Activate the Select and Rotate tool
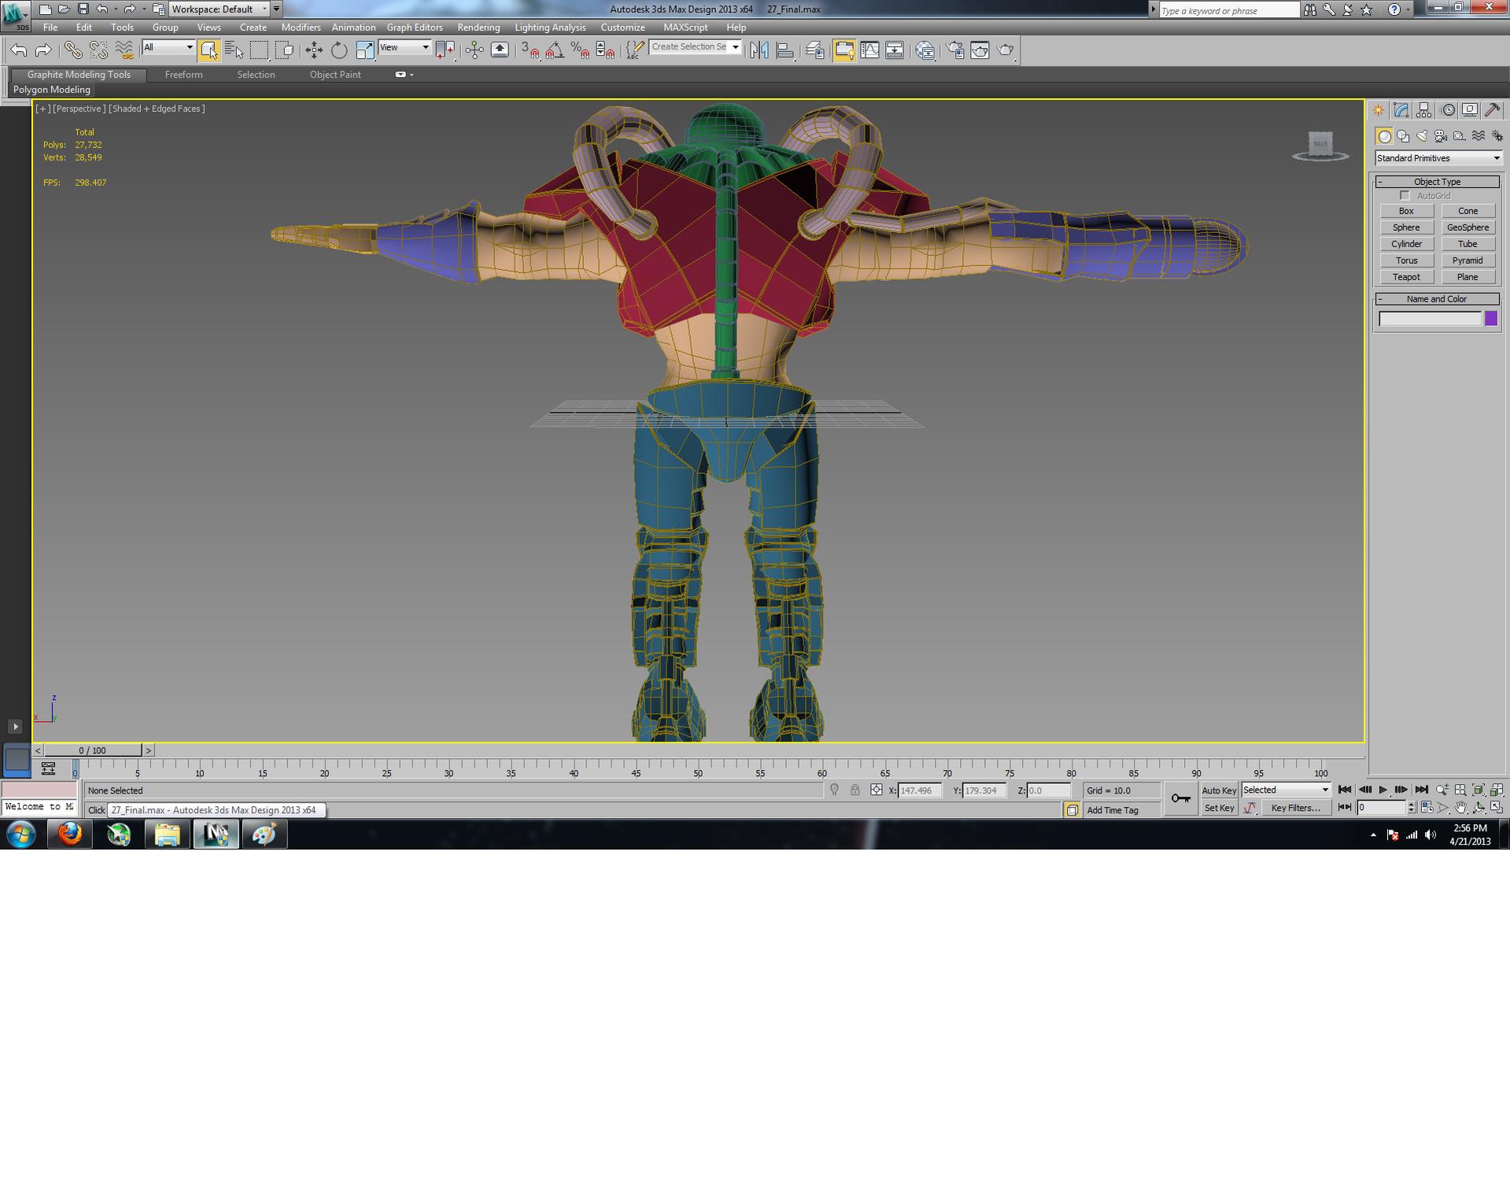 338,50
